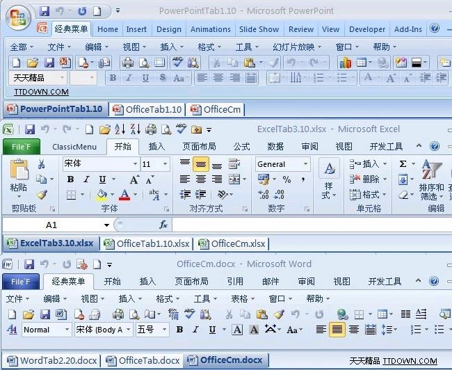Click Percent Style icon in Excel number group
The width and height of the screenshot is (452, 370).
(x=286, y=179)
